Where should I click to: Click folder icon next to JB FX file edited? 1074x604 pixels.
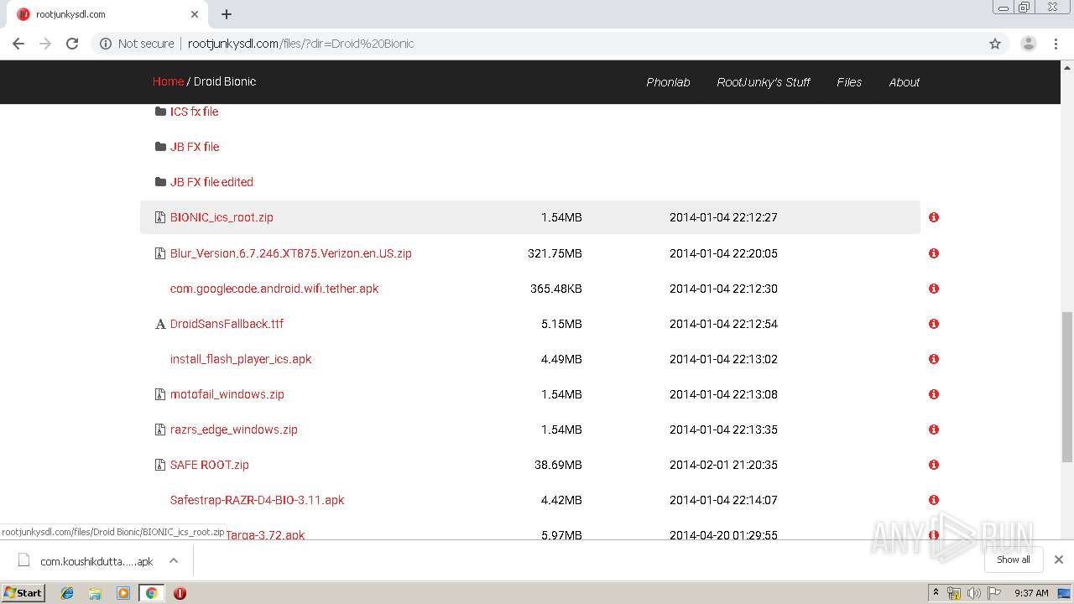[160, 182]
